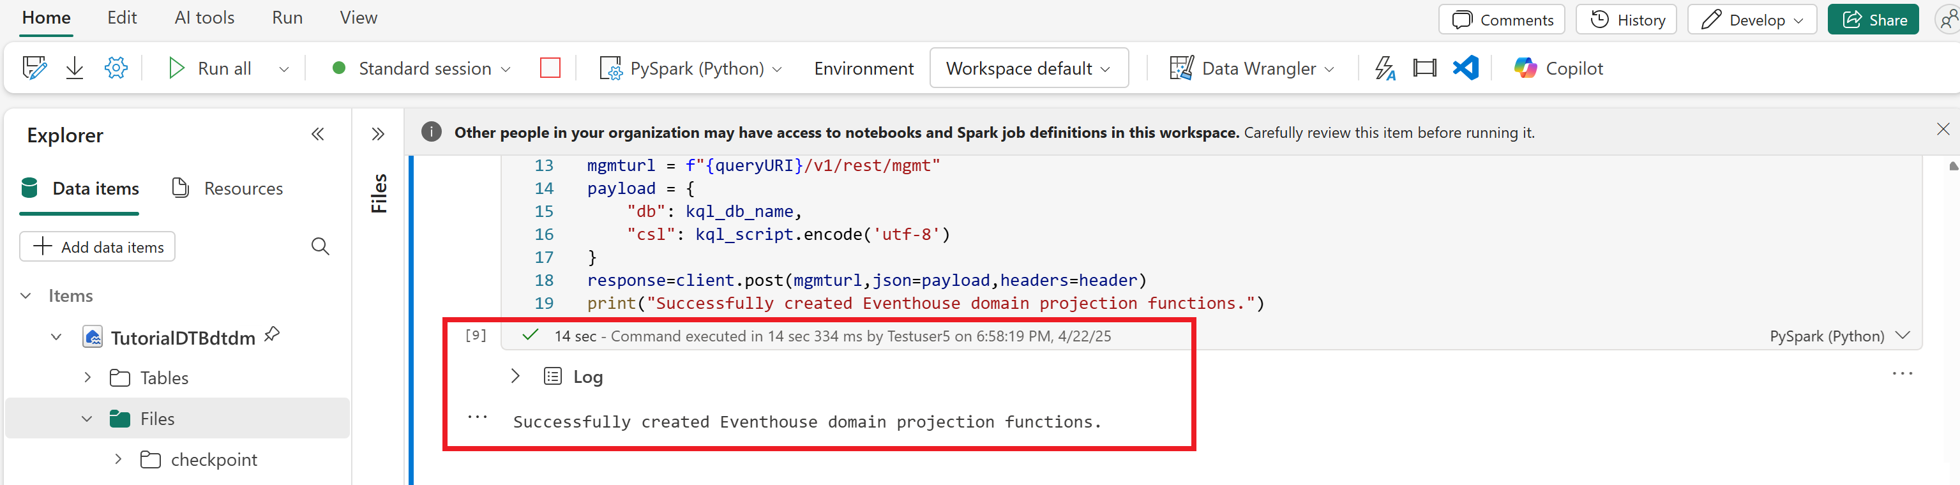This screenshot has width=1960, height=485.
Task: Click the user presence icon at top right
Action: (1949, 20)
